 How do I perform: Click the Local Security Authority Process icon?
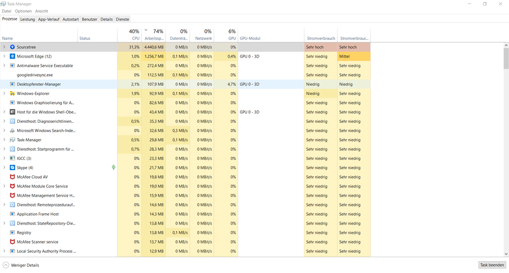click(12, 251)
